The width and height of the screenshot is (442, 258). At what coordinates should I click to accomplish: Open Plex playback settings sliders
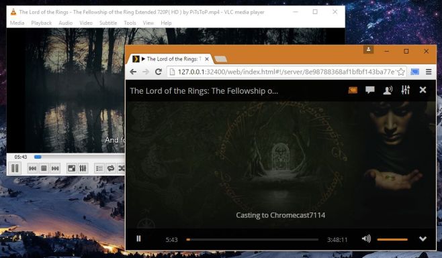[405, 90]
